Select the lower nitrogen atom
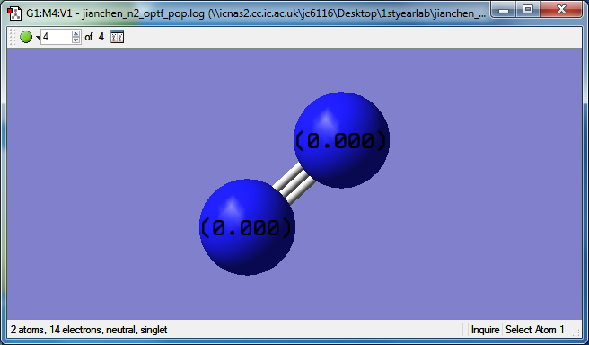This screenshot has width=589, height=345. tap(247, 227)
